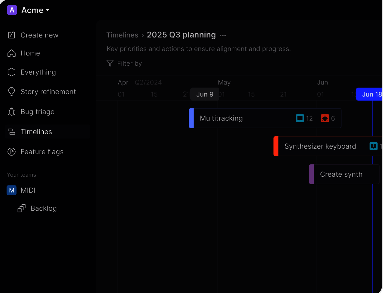Open the Synthesizer keyboard timeline bar

(x=320, y=146)
